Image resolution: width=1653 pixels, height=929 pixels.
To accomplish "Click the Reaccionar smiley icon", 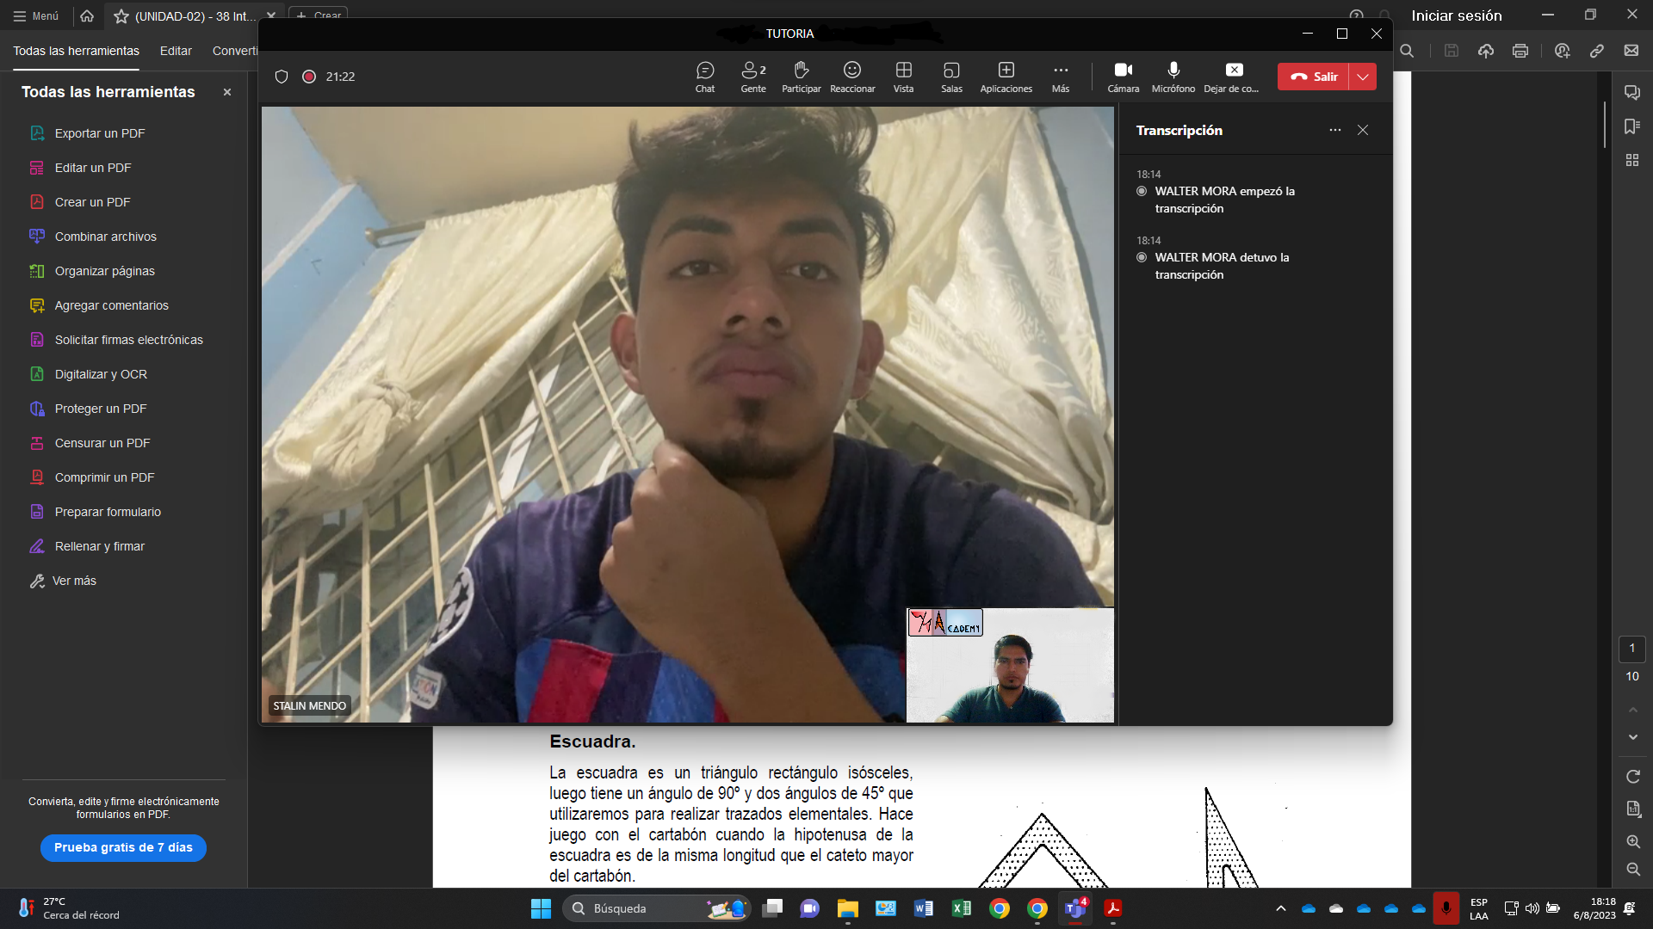I will [851, 76].
